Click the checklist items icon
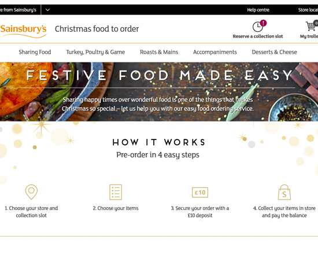 [116, 192]
